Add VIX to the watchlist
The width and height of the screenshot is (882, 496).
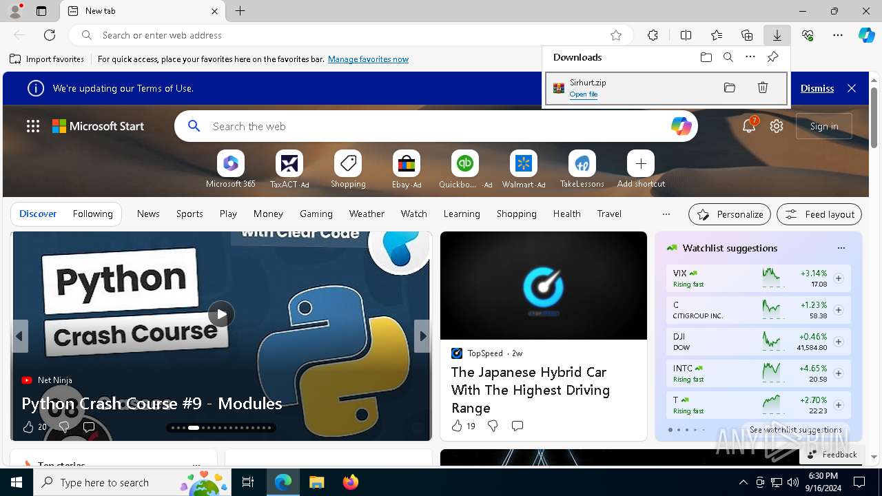(839, 278)
